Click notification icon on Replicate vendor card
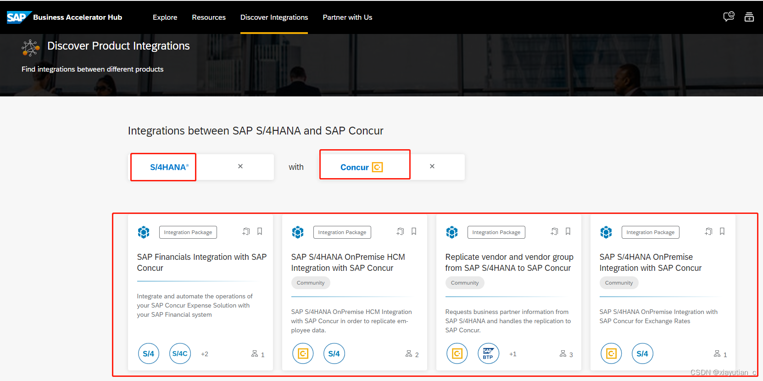The image size is (763, 381). pyautogui.click(x=555, y=231)
